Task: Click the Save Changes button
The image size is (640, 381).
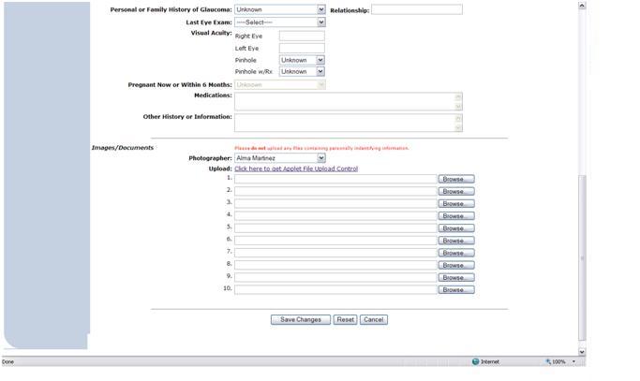Action: (301, 320)
